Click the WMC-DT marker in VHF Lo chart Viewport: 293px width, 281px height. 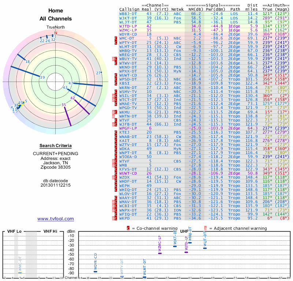tap(20, 273)
